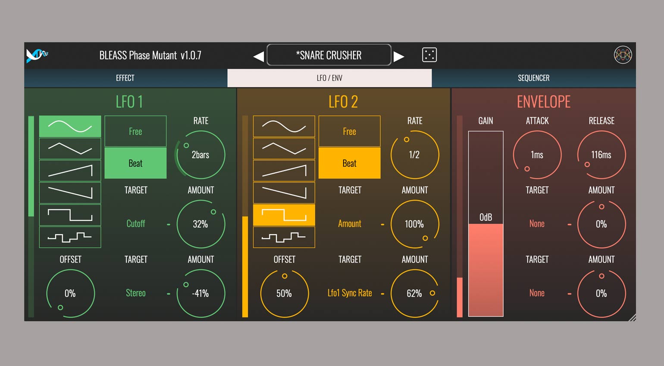Click the dice randomize preset icon
The image size is (664, 366).
click(x=429, y=55)
